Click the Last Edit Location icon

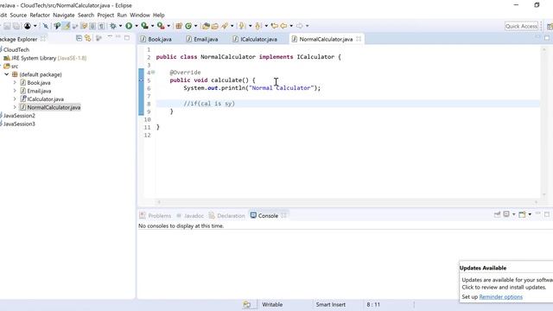click(274, 26)
